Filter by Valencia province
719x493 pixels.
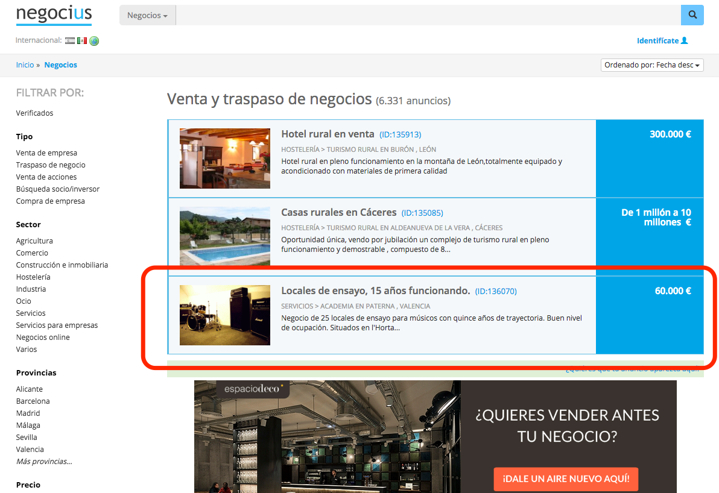30,450
